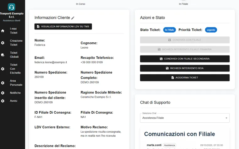This screenshot has width=239, height=149.
Task: Click marta.conti username in chat
Action: tap(154, 145)
